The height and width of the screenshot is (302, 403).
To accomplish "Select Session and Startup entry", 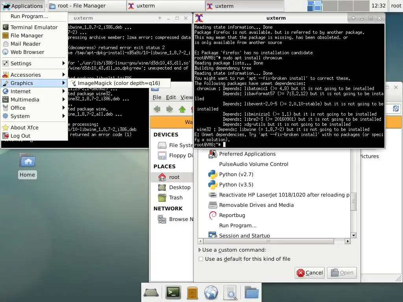I will coord(274,235).
